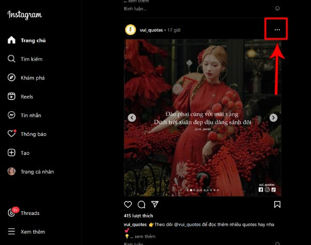Like the post with the heart icon

pyautogui.click(x=128, y=204)
